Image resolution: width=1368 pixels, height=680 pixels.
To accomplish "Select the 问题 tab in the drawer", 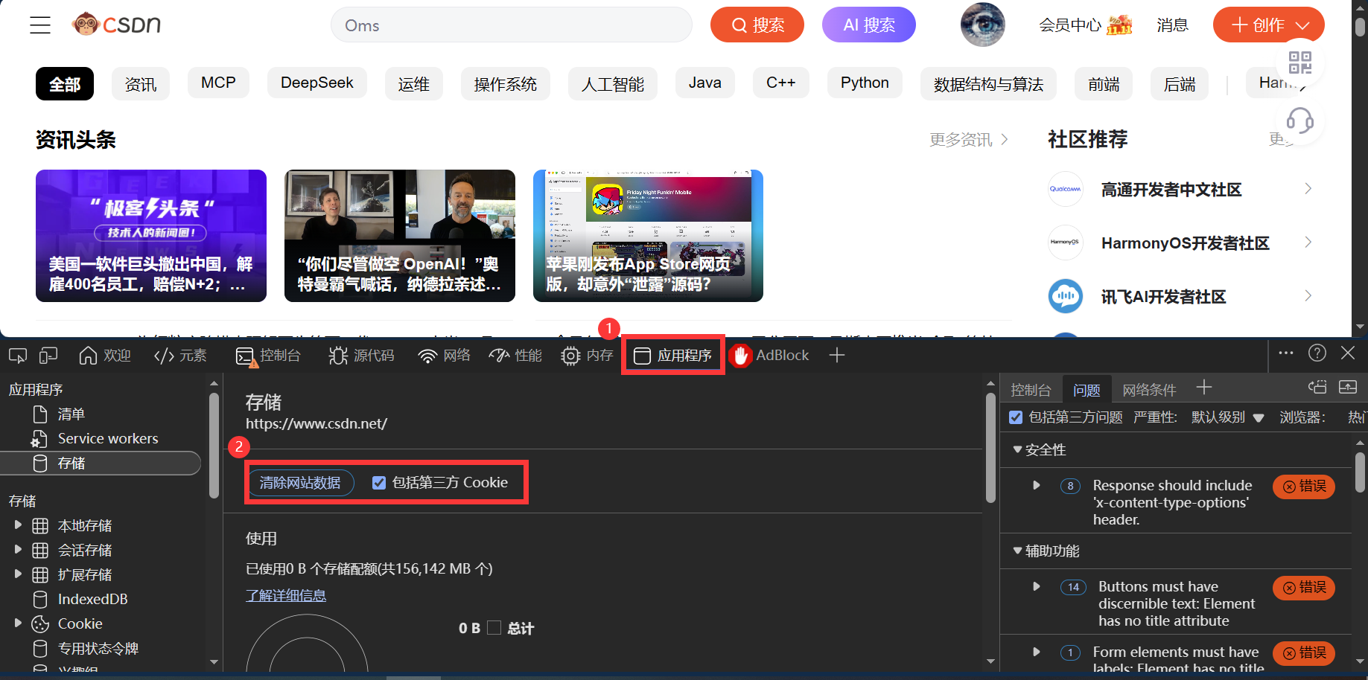I will point(1087,388).
